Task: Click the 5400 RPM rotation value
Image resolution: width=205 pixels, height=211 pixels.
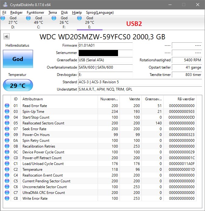Action: click(x=187, y=60)
